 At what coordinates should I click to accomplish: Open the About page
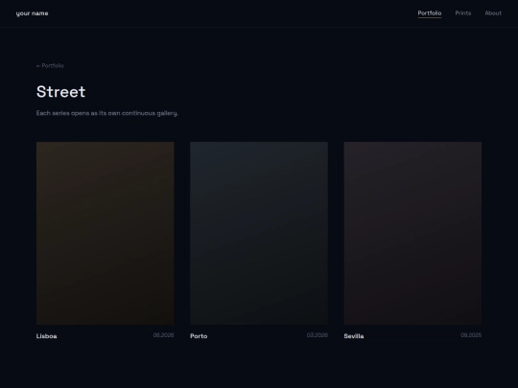pos(493,13)
